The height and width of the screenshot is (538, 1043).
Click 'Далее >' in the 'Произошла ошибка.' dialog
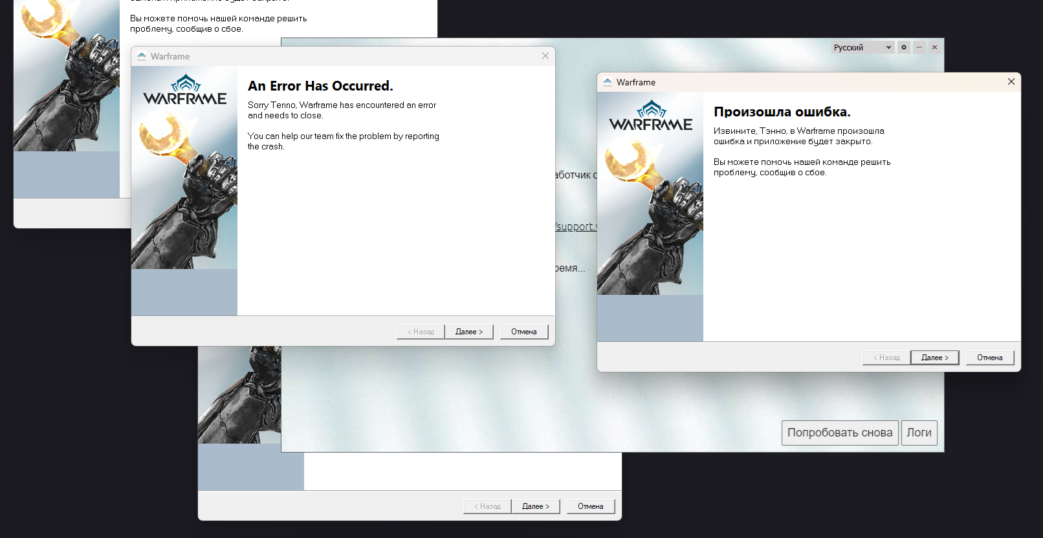point(935,358)
